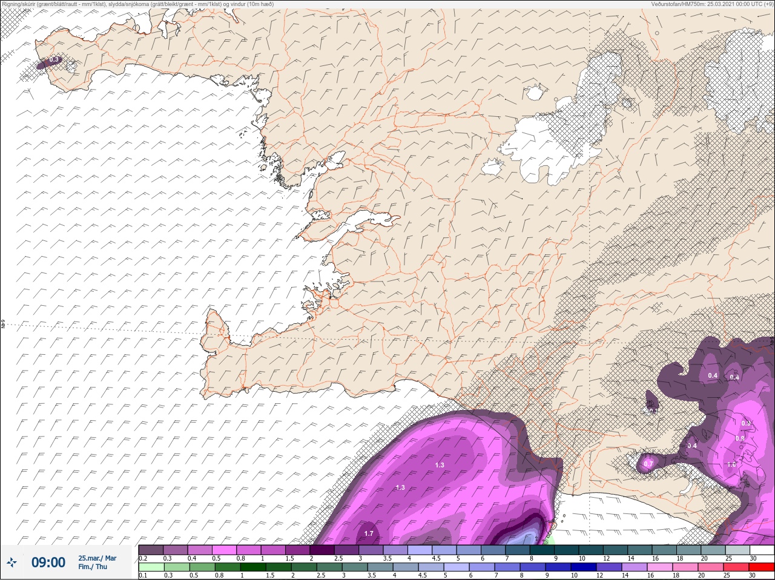Select upper legend lavender swatch starting at 4
The image size is (775, 580).
[420, 550]
